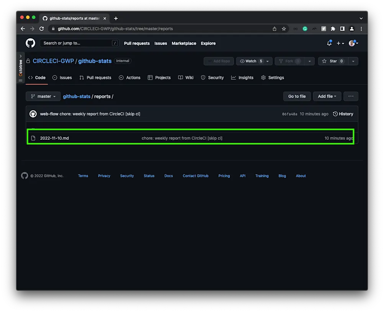Click the Fork button
Image resolution: width=384 pixels, height=312 pixels.
point(290,61)
